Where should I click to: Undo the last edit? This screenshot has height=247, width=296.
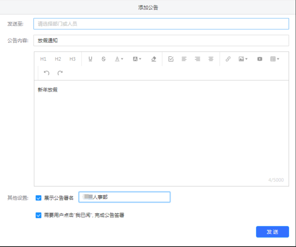point(46,73)
